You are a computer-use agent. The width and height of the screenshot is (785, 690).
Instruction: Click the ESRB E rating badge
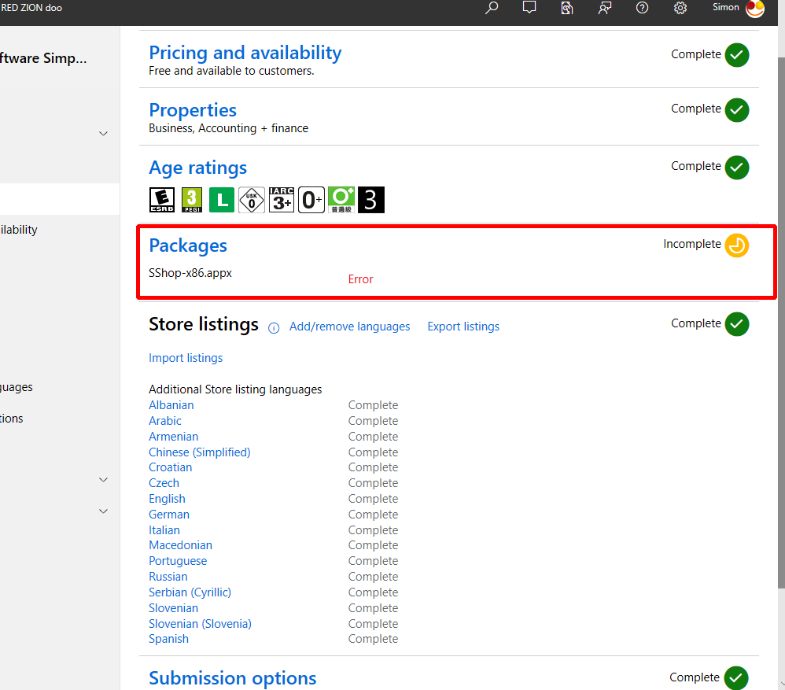click(x=162, y=200)
